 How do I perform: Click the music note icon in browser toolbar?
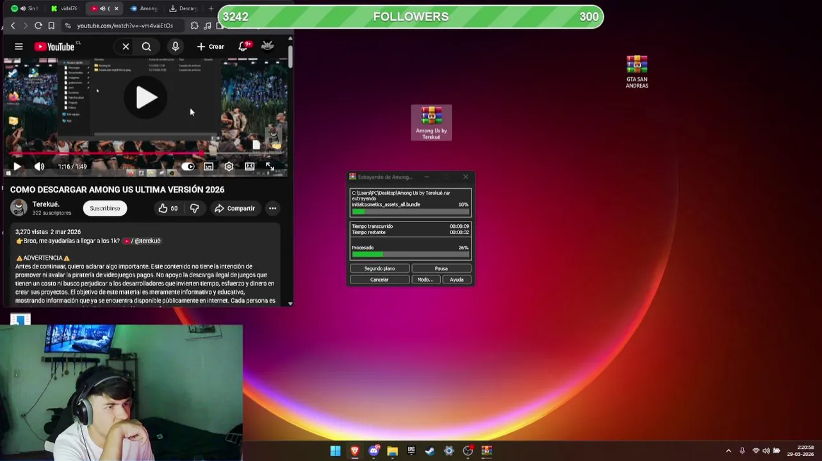207,26
